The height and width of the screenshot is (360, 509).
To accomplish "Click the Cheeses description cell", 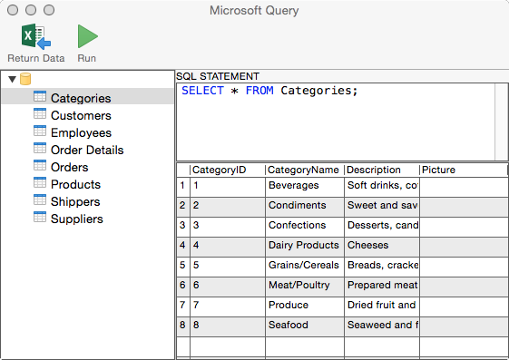I will pyautogui.click(x=382, y=247).
